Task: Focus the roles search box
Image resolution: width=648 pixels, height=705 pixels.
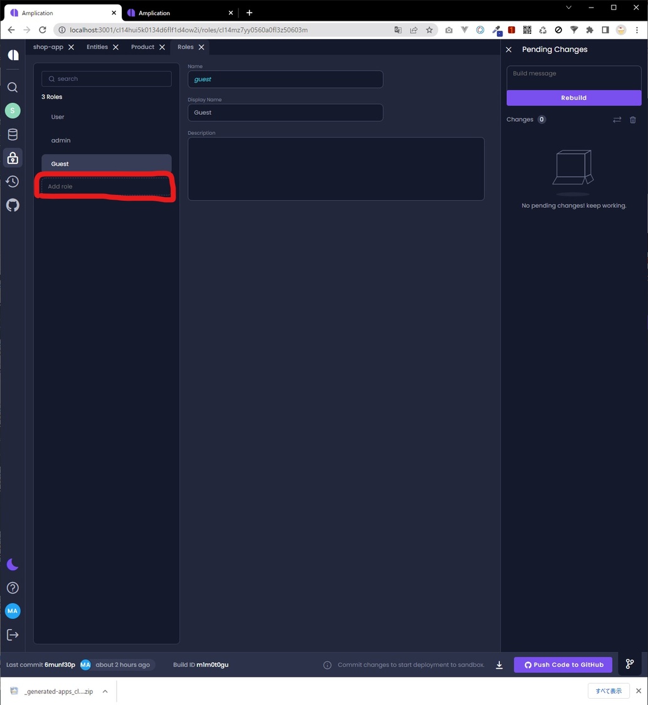Action: click(x=107, y=78)
